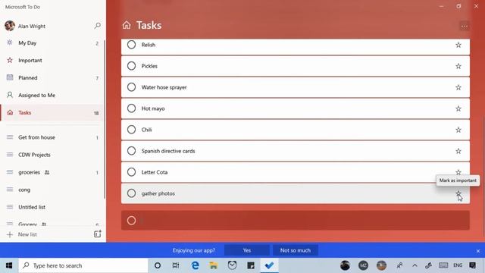Open the Planned list
The height and width of the screenshot is (273, 485).
52,77
